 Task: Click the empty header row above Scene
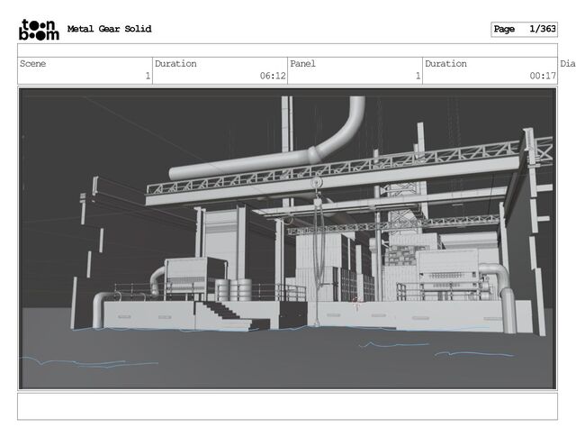(288, 50)
